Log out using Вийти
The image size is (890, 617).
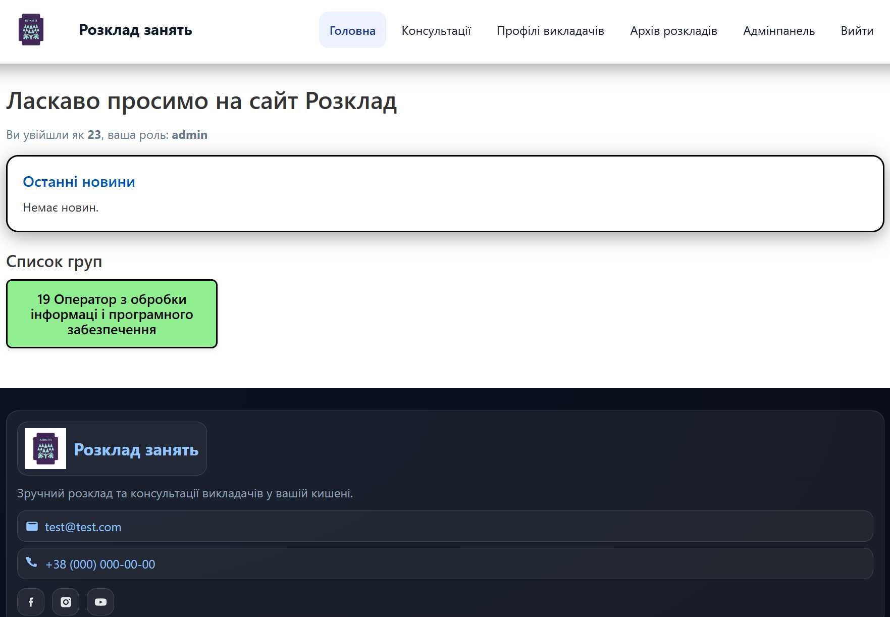click(857, 30)
